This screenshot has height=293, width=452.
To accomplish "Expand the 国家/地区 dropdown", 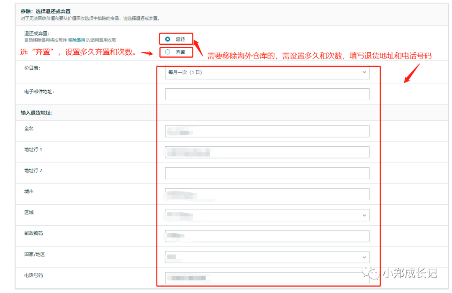I will tap(267, 257).
